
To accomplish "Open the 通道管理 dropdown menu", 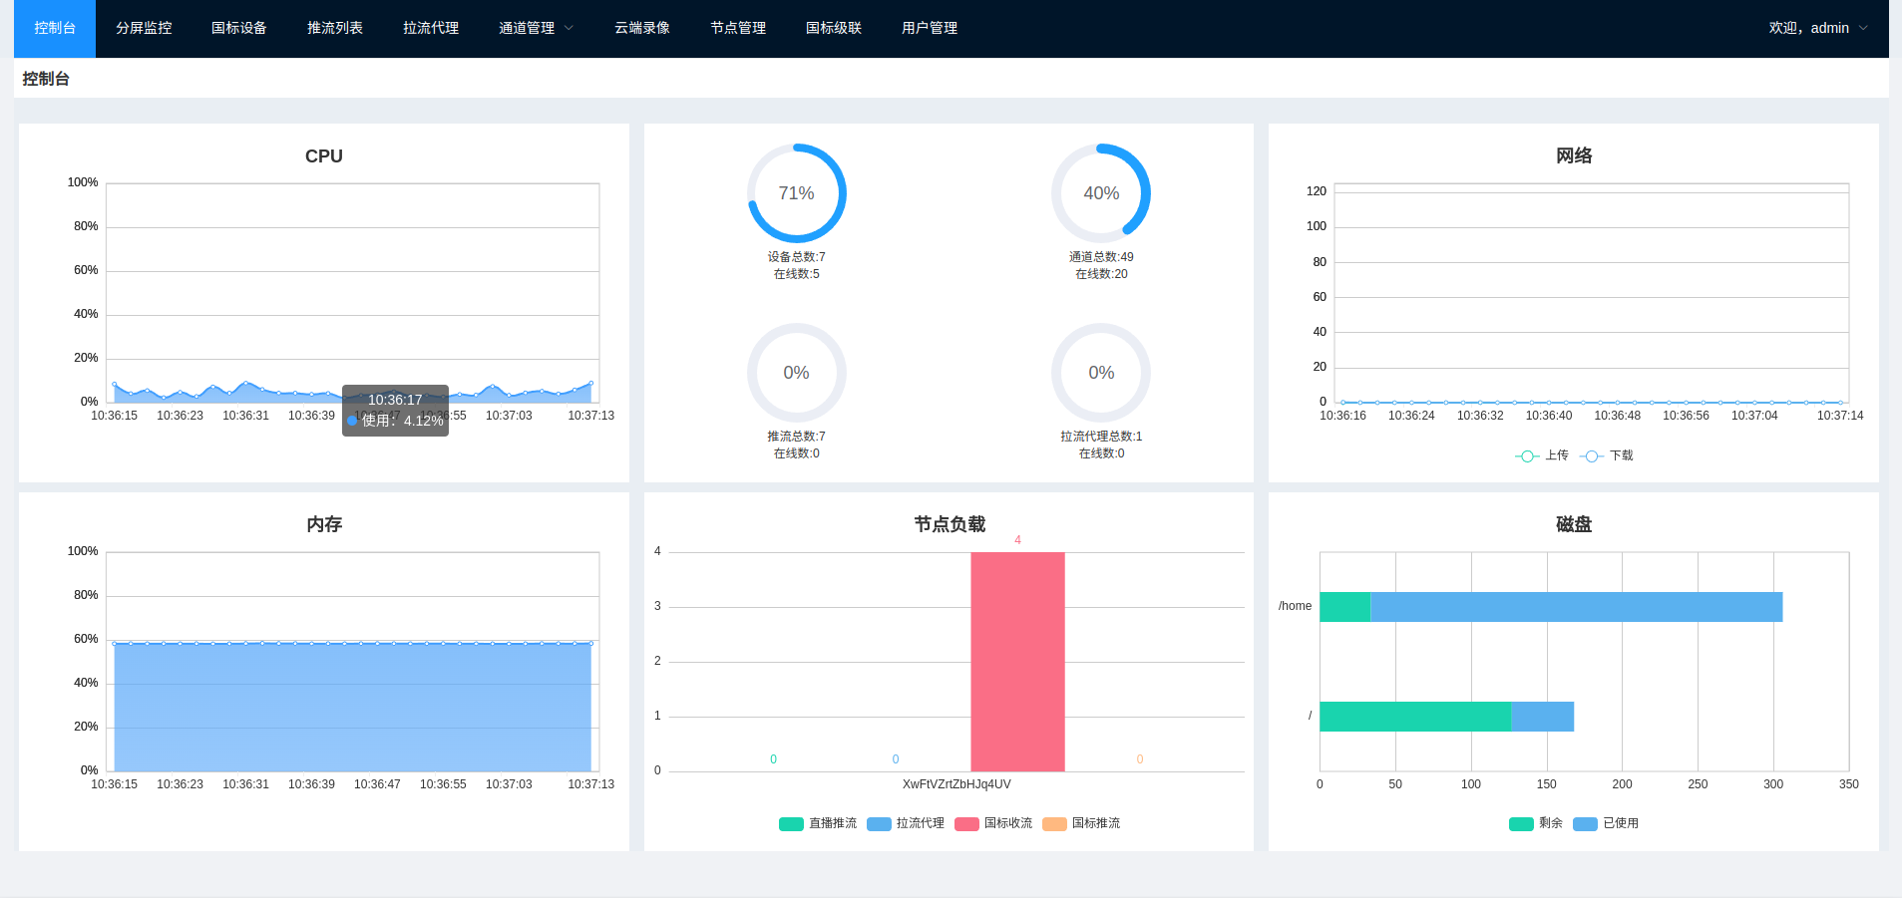I will pos(536,28).
